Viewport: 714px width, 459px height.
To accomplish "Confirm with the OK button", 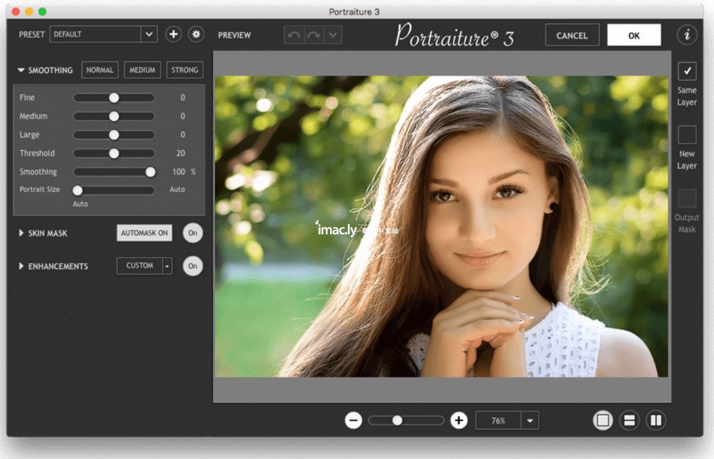I will tap(634, 35).
